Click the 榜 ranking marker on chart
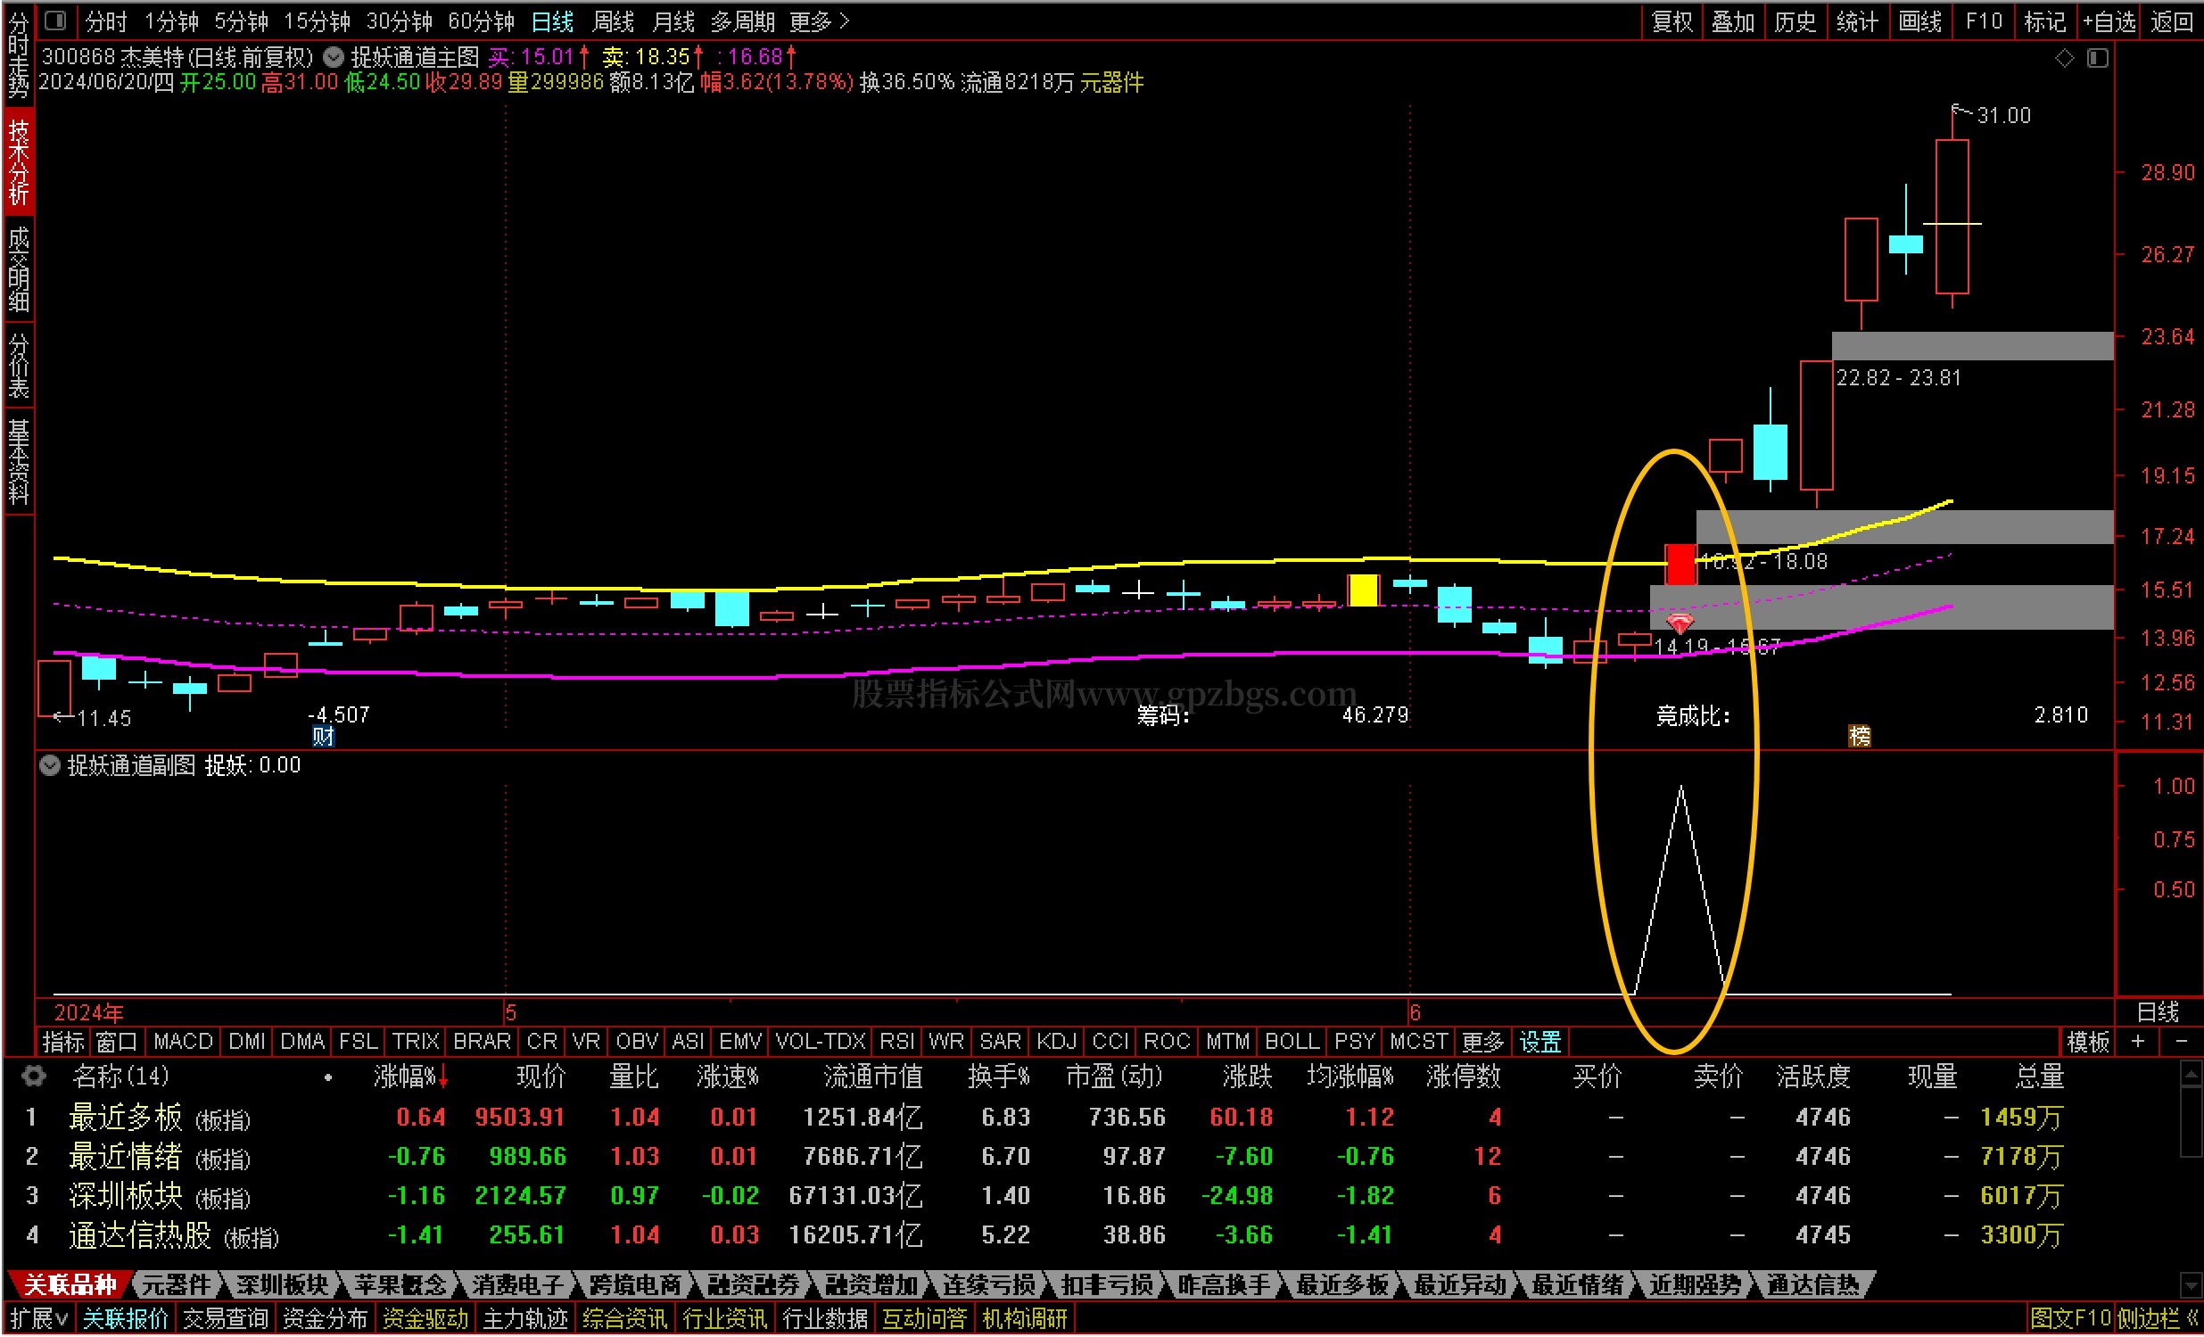The width and height of the screenshot is (2204, 1337). pos(1859,736)
